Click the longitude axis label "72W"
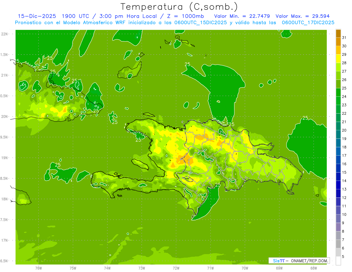352x272 pixels. point(176,268)
